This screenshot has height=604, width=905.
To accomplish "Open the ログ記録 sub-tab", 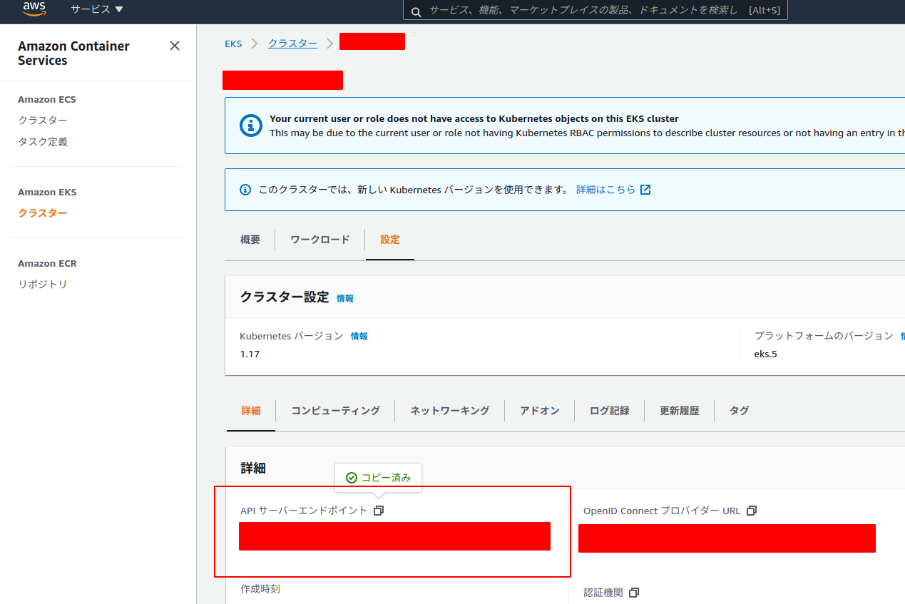I will pyautogui.click(x=610, y=411).
